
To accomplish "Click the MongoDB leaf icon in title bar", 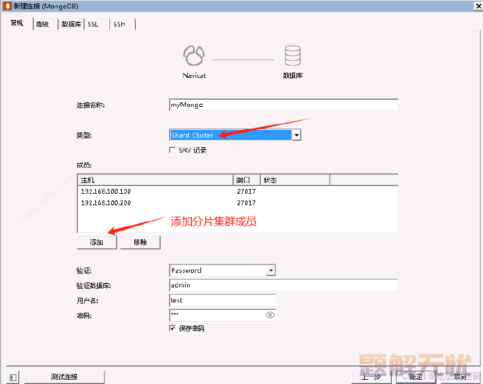I will [7, 6].
